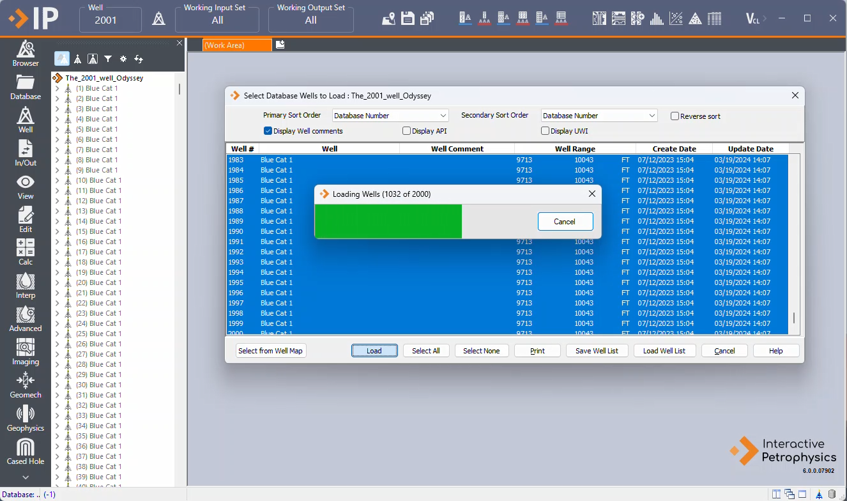Image resolution: width=847 pixels, height=501 pixels.
Task: Enable the Display API checkbox
Action: click(x=407, y=131)
